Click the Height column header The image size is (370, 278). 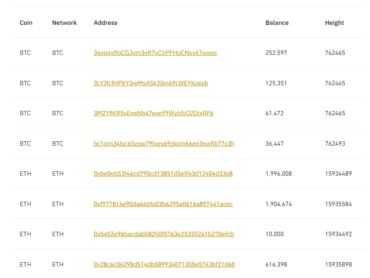pyautogui.click(x=334, y=23)
